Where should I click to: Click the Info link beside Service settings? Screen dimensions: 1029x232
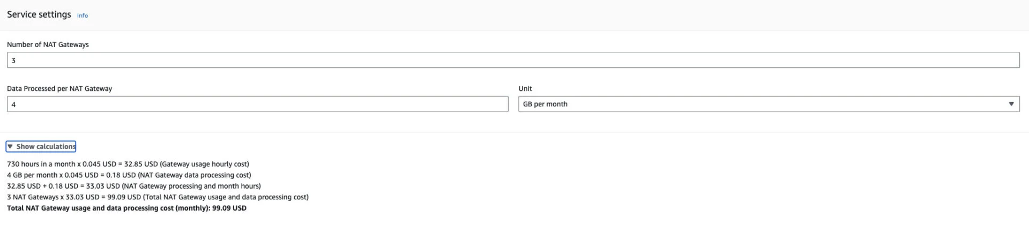pyautogui.click(x=82, y=16)
